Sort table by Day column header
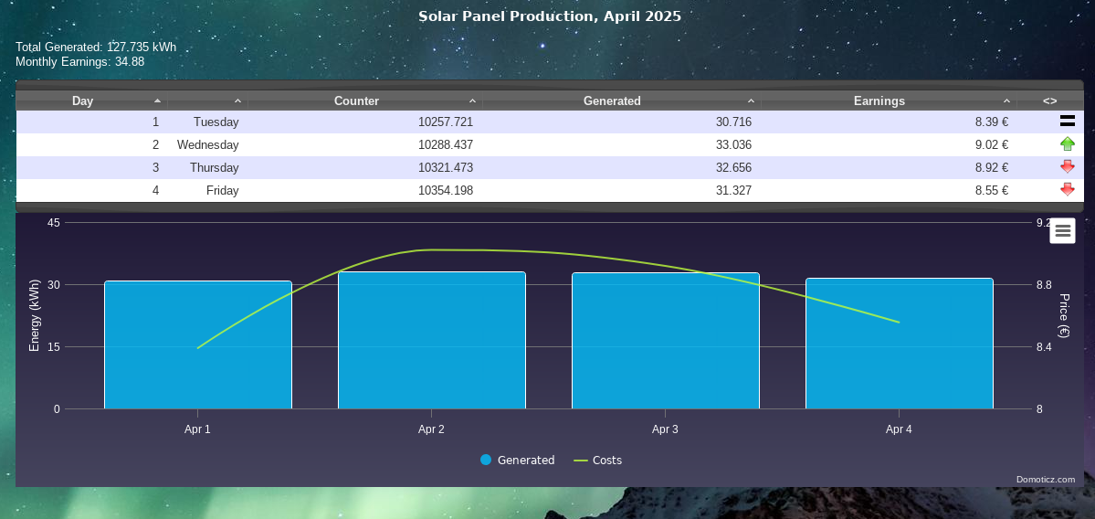This screenshot has width=1095, height=519. tap(91, 101)
